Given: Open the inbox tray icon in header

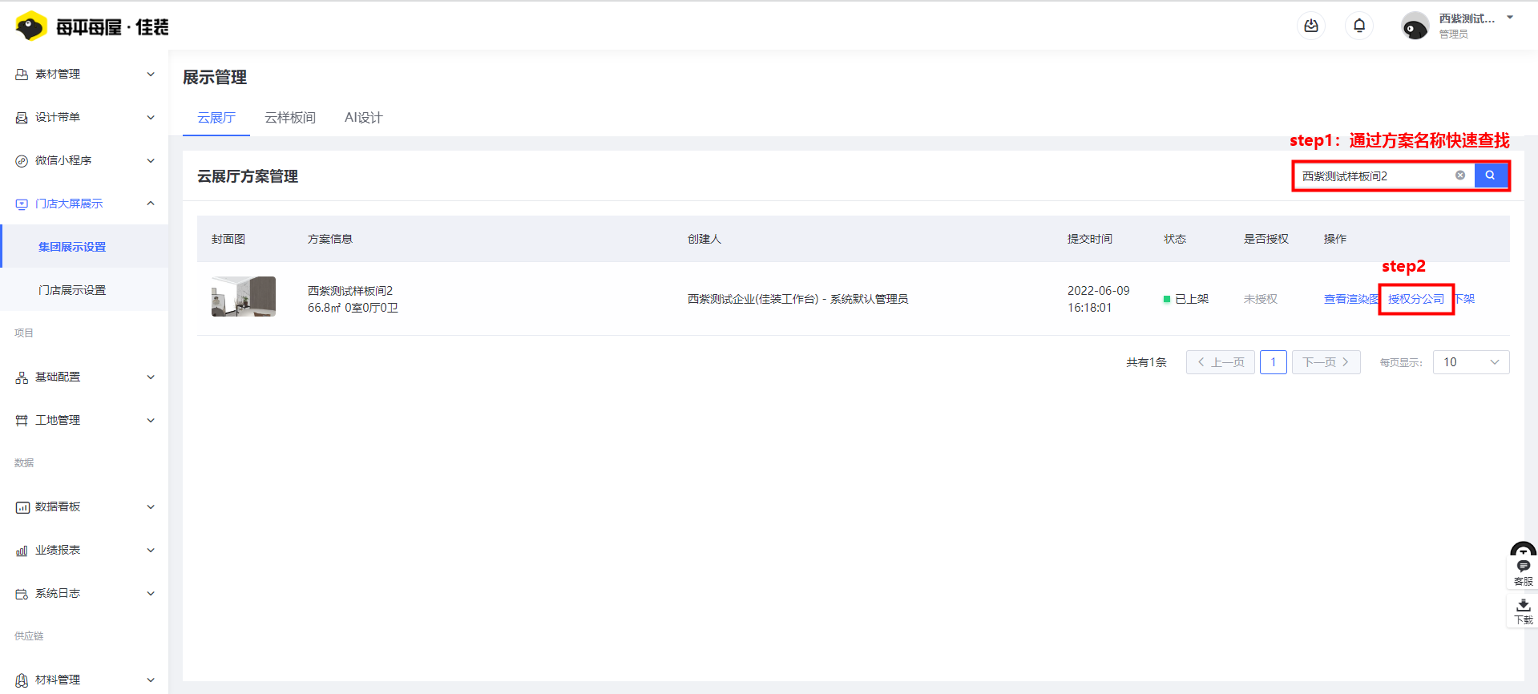Looking at the screenshot, I should [x=1311, y=26].
